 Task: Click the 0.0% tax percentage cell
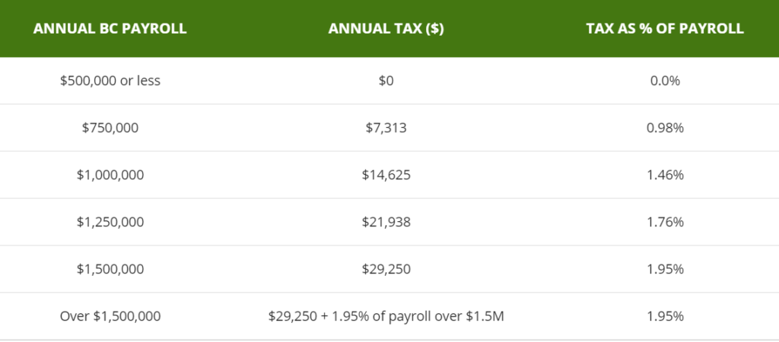tap(665, 81)
